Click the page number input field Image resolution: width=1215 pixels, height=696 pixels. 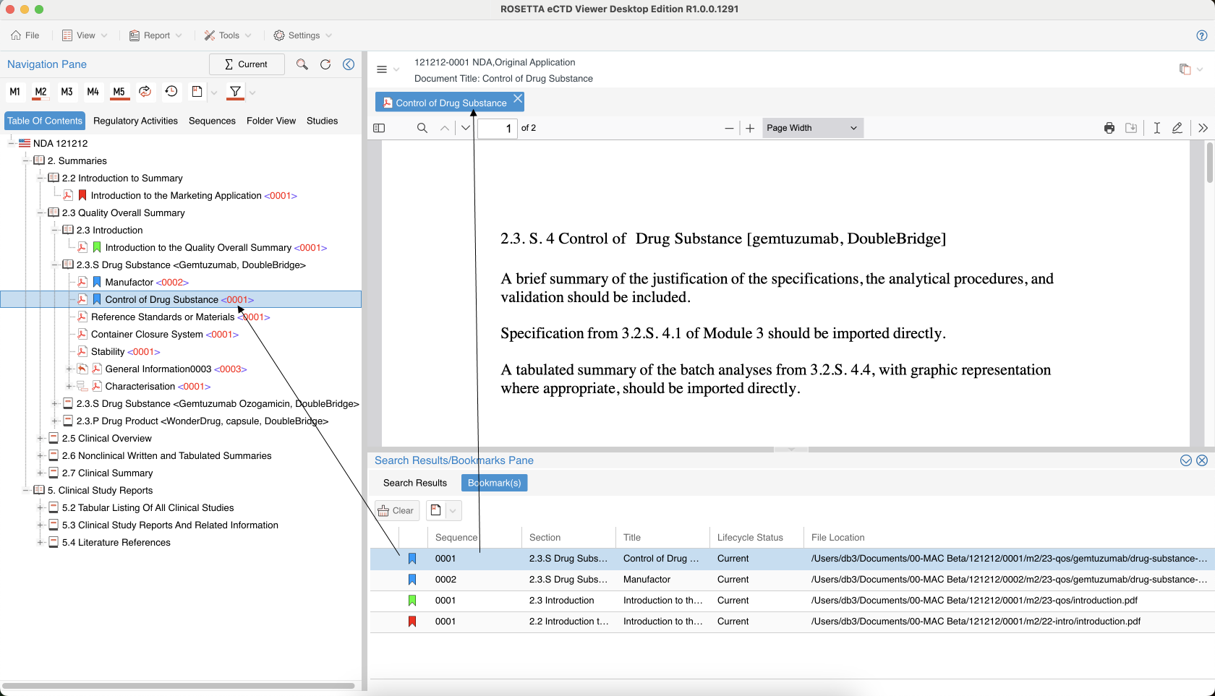point(498,128)
